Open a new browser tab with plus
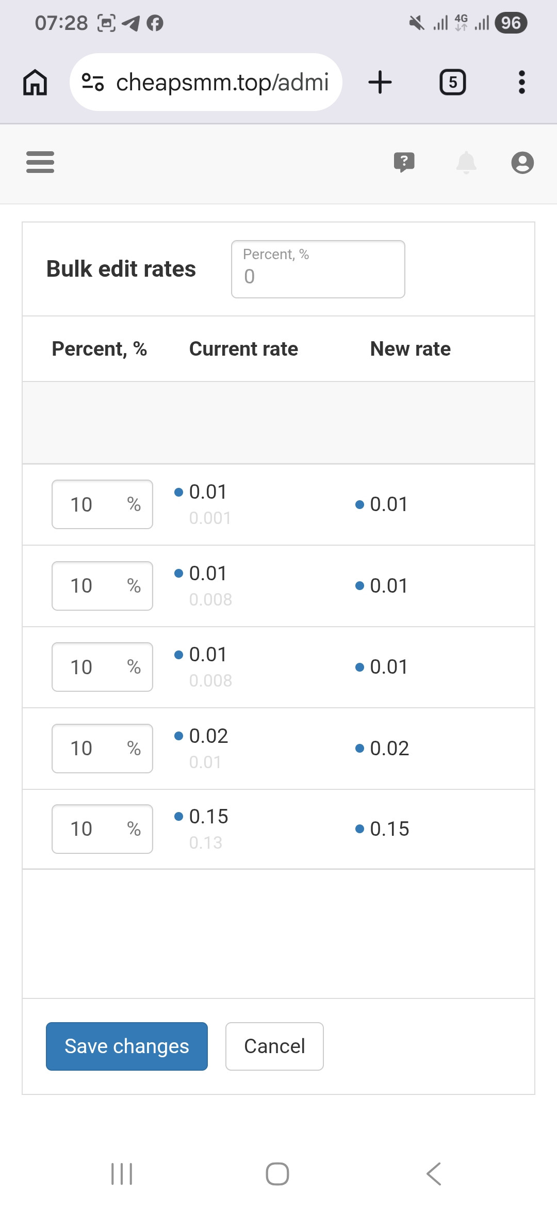The image size is (557, 1208). point(380,83)
